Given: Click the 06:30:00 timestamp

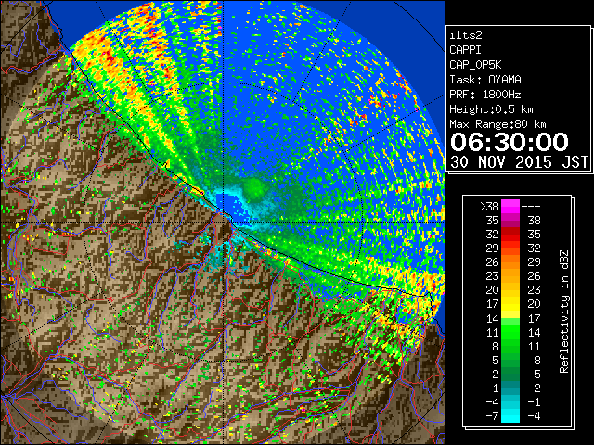Looking at the screenshot, I should pos(510,142).
